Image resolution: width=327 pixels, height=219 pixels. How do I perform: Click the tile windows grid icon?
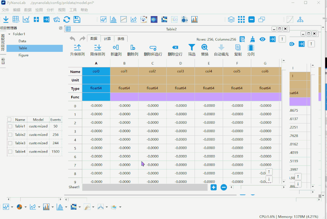click(241, 19)
